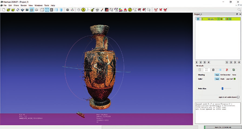Toggle visibility eye of the lek-ply layer
Screen dimensions: 242x129
coord(198,19)
